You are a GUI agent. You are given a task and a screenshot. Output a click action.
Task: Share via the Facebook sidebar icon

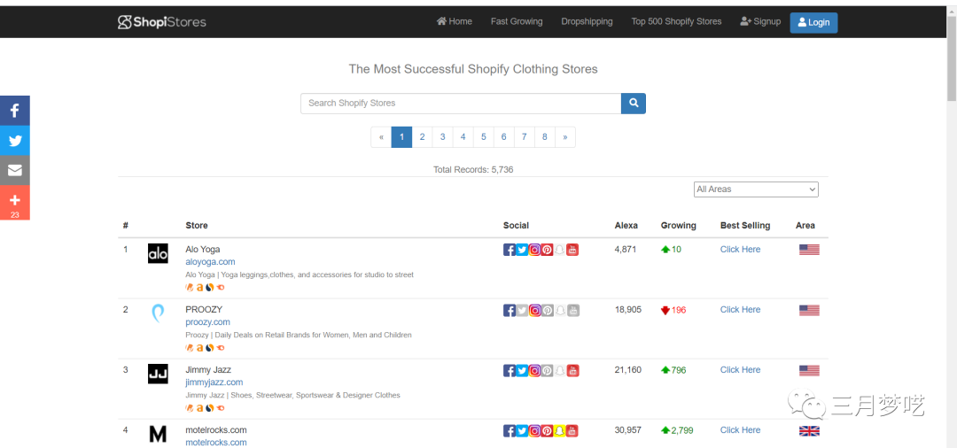tap(15, 111)
